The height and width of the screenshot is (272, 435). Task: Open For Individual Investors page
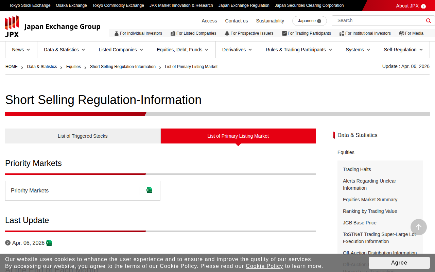coord(138,33)
